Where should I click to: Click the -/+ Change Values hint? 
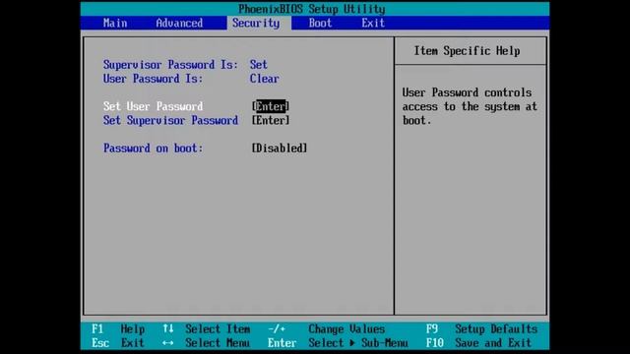pos(327,329)
